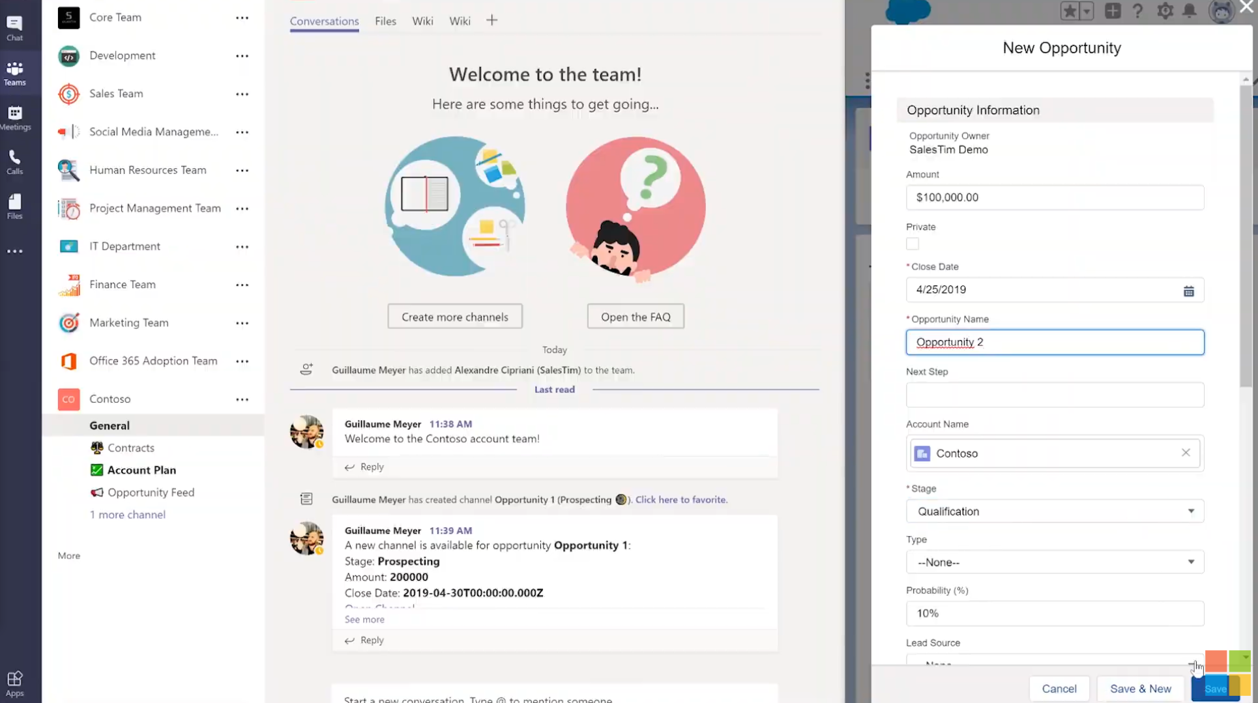Open the Apps store icon

pyautogui.click(x=14, y=683)
